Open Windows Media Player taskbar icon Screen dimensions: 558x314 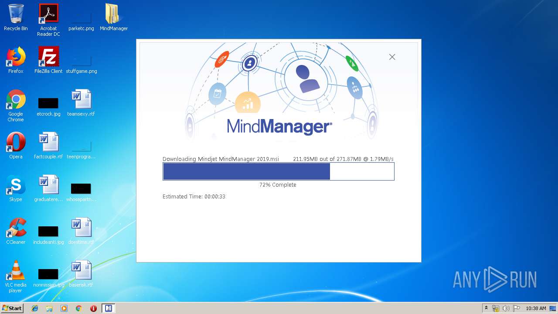click(64, 308)
